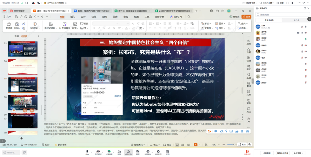Click the 成员(10) members icon
The image size is (311, 157).
(128, 152)
